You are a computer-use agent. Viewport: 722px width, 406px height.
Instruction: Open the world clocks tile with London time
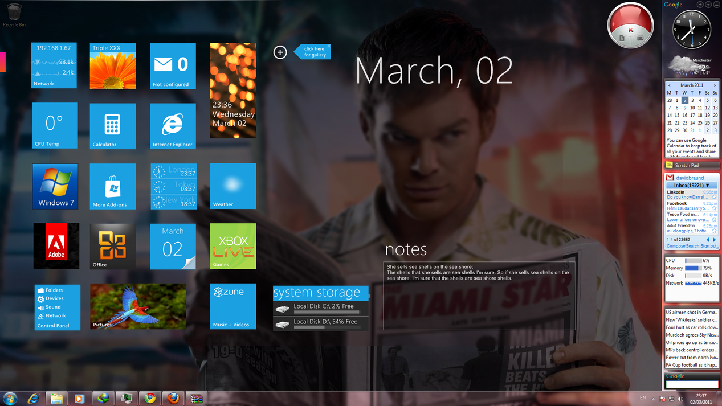point(173,186)
